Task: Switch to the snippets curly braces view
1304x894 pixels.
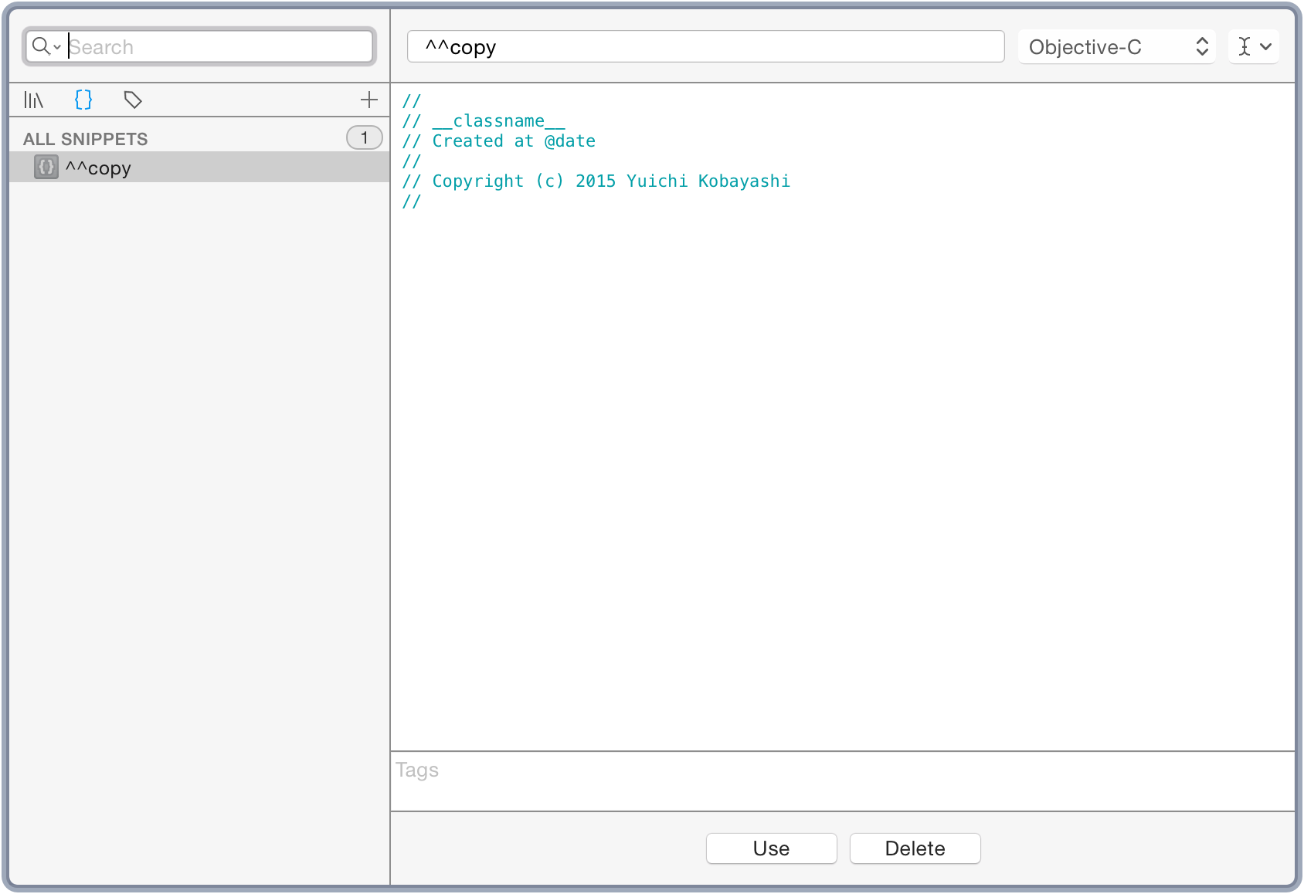Action: coord(83,100)
